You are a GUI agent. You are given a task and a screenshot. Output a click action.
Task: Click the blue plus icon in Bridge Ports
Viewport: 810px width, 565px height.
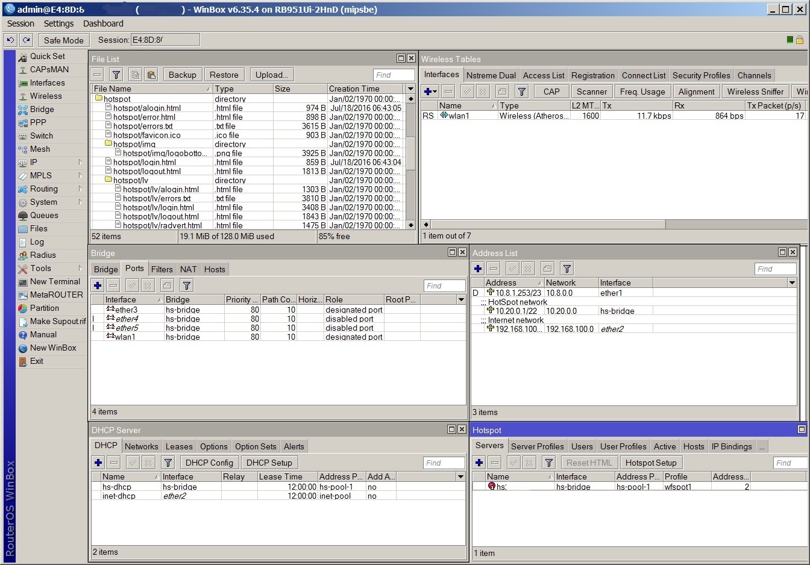click(x=98, y=286)
